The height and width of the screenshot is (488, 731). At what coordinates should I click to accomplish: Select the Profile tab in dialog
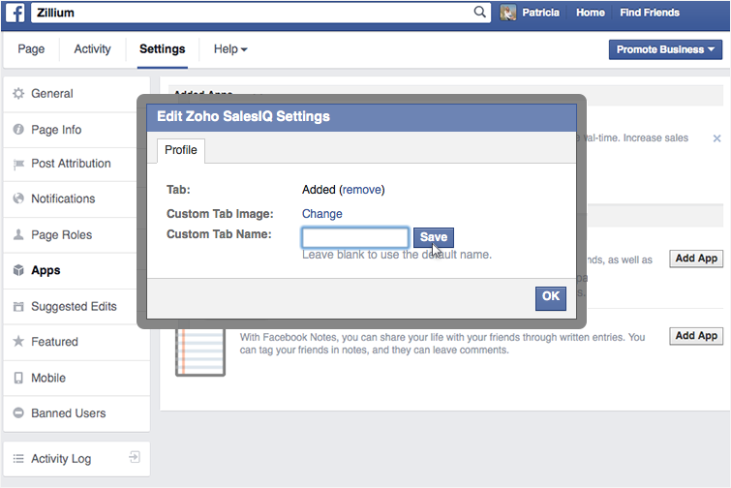tap(181, 150)
